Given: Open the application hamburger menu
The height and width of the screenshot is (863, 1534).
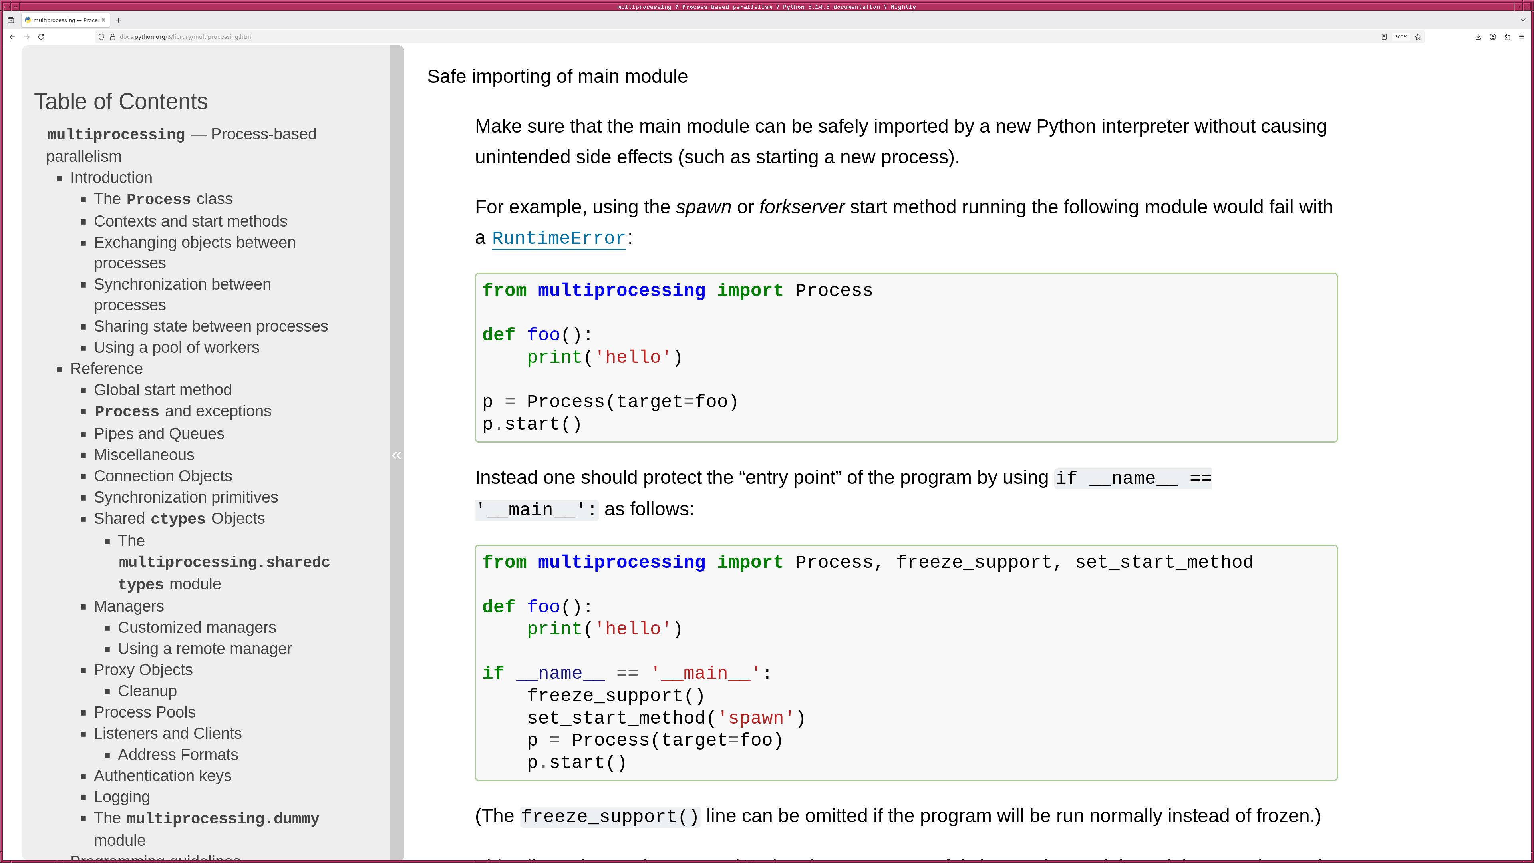Looking at the screenshot, I should 1522,36.
